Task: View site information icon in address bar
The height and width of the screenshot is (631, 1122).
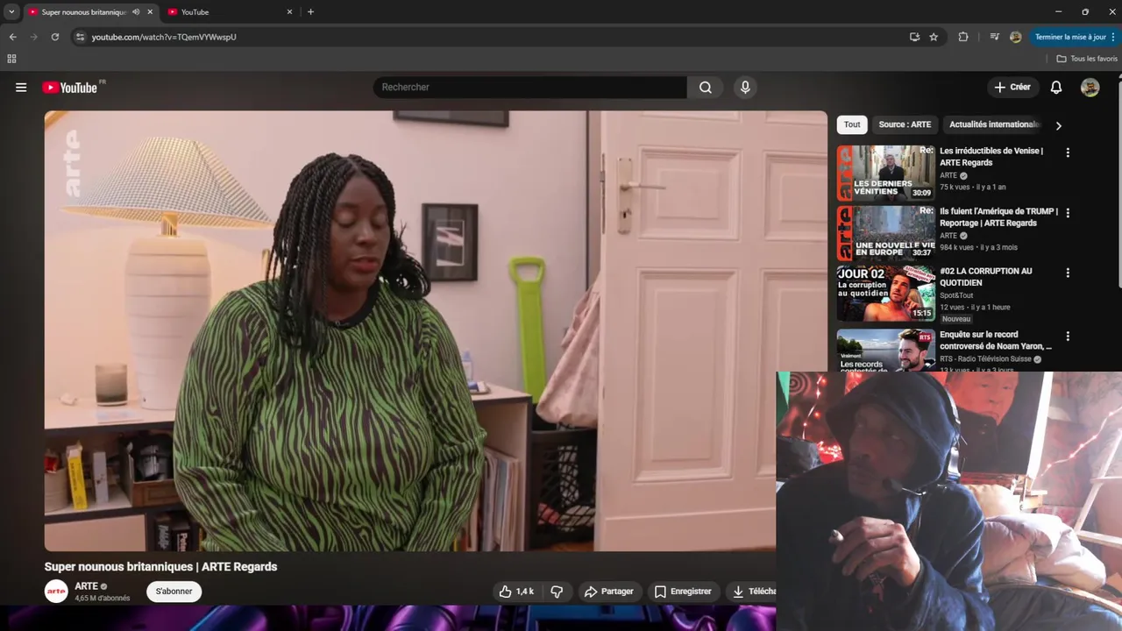Action: (80, 37)
